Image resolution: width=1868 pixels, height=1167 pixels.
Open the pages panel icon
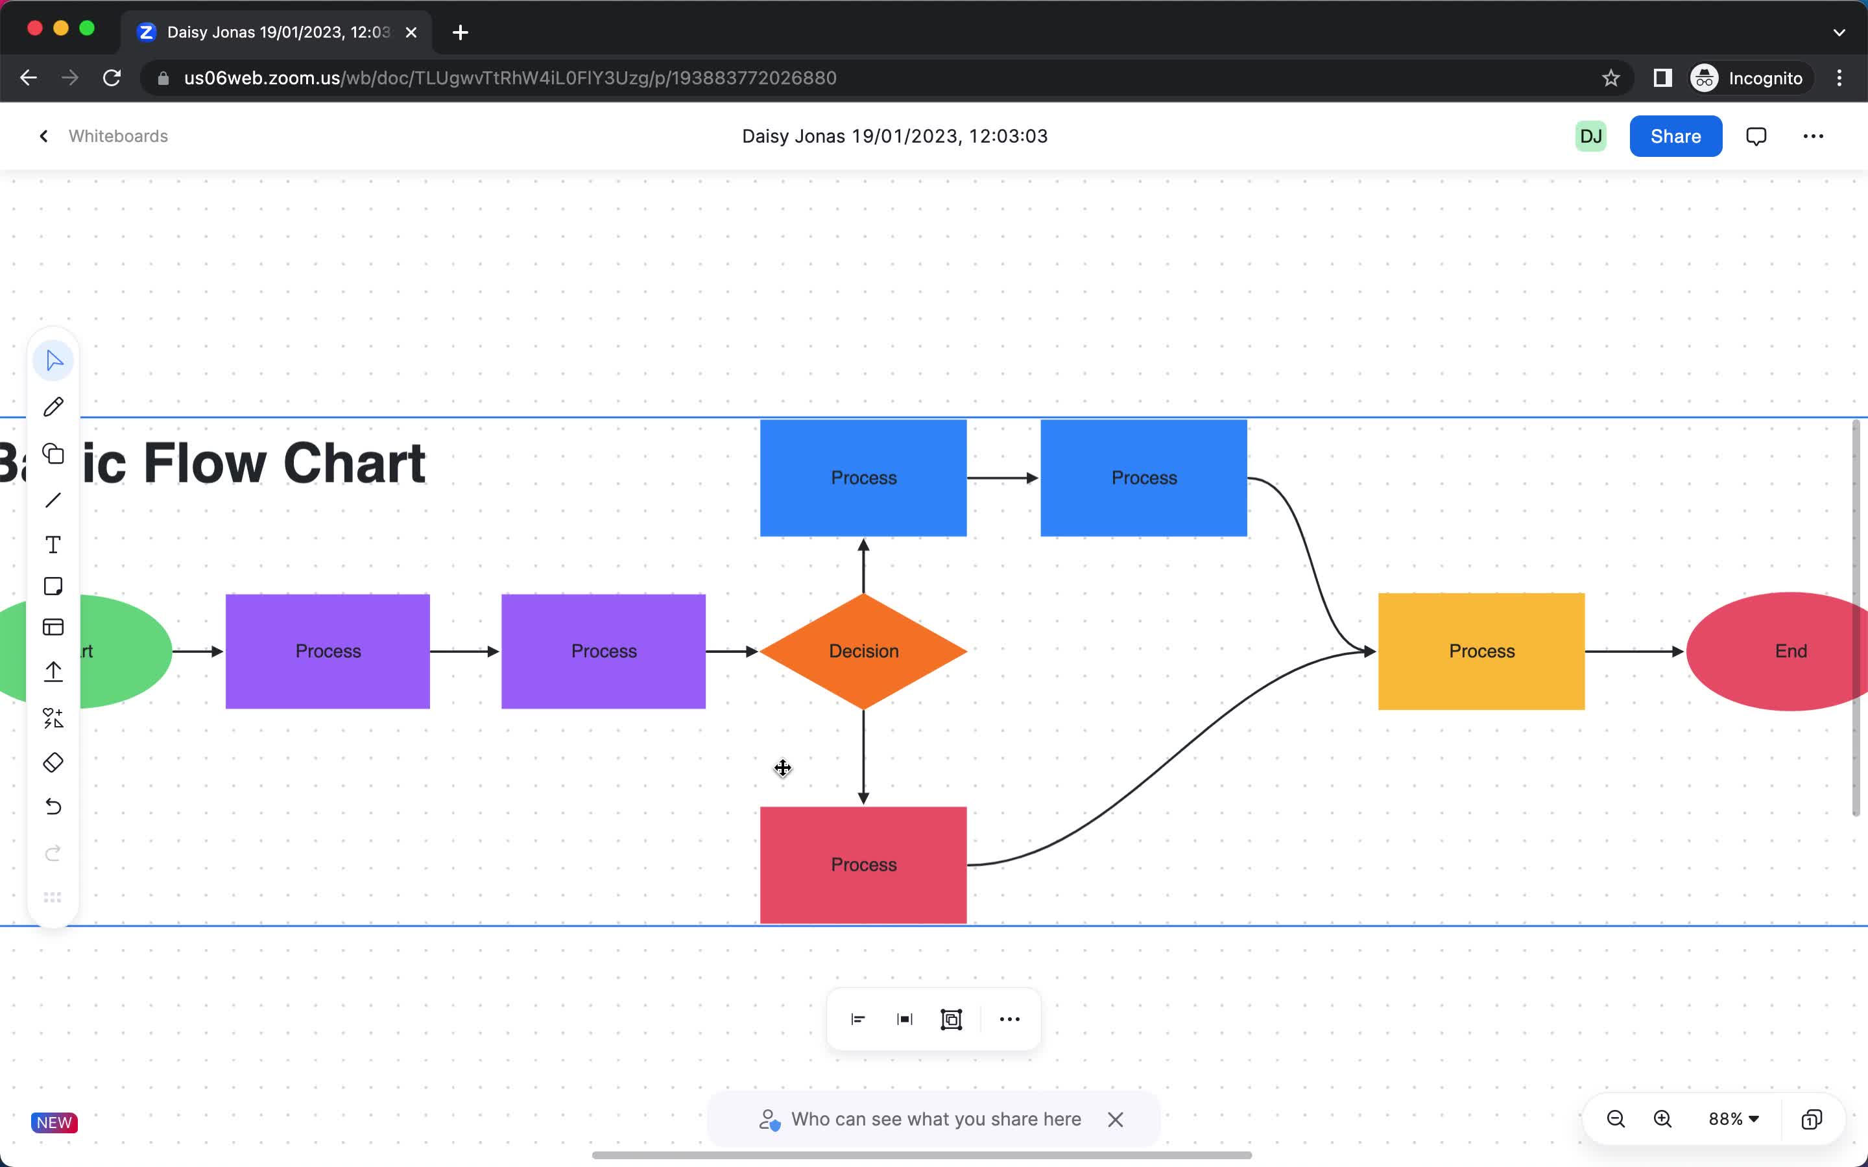tap(1812, 1119)
